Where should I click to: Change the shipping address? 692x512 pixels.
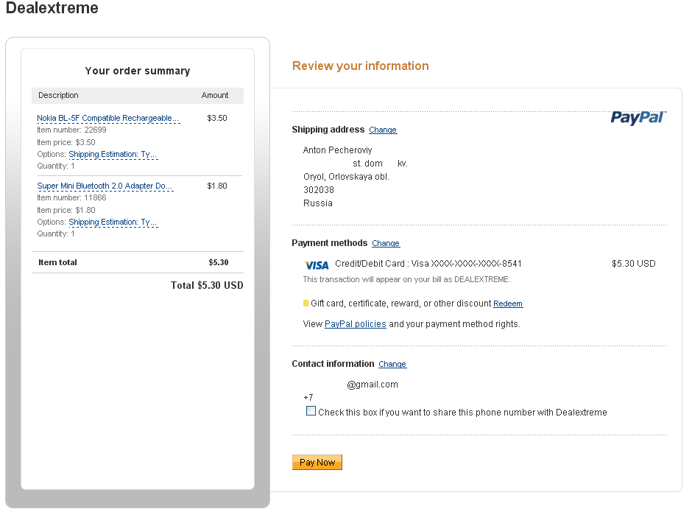click(383, 130)
